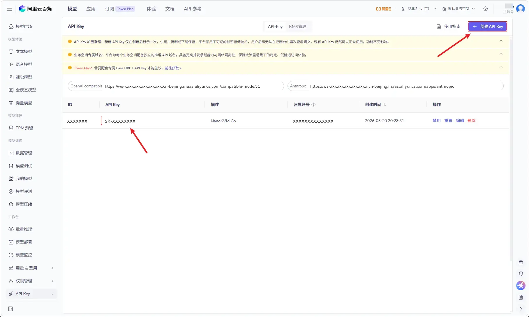The image size is (529, 317).
Task: Expand 用量 & 费用 submenu
Action: coord(52,268)
